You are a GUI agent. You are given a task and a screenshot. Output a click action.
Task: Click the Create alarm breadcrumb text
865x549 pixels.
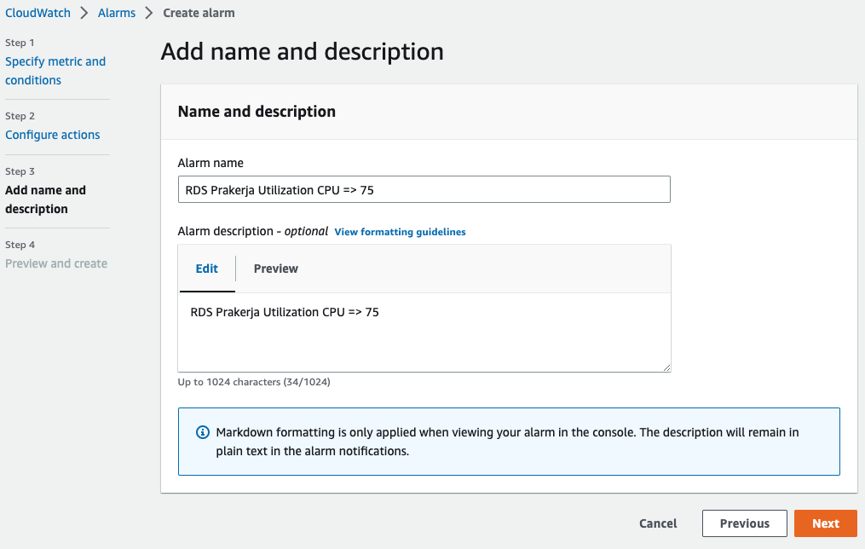[199, 13]
